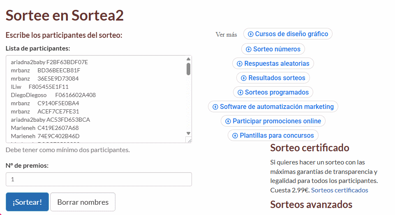Click the icon beside Sorteo números
Viewport: 395px width, 215px height.
point(249,49)
